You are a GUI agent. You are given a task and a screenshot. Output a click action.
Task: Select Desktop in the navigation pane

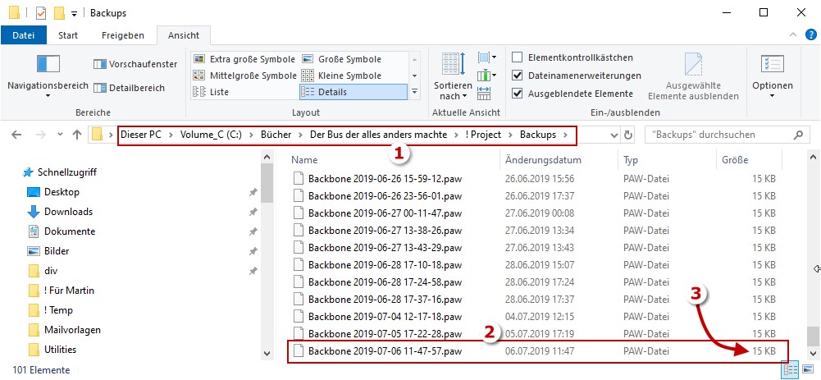click(x=53, y=192)
